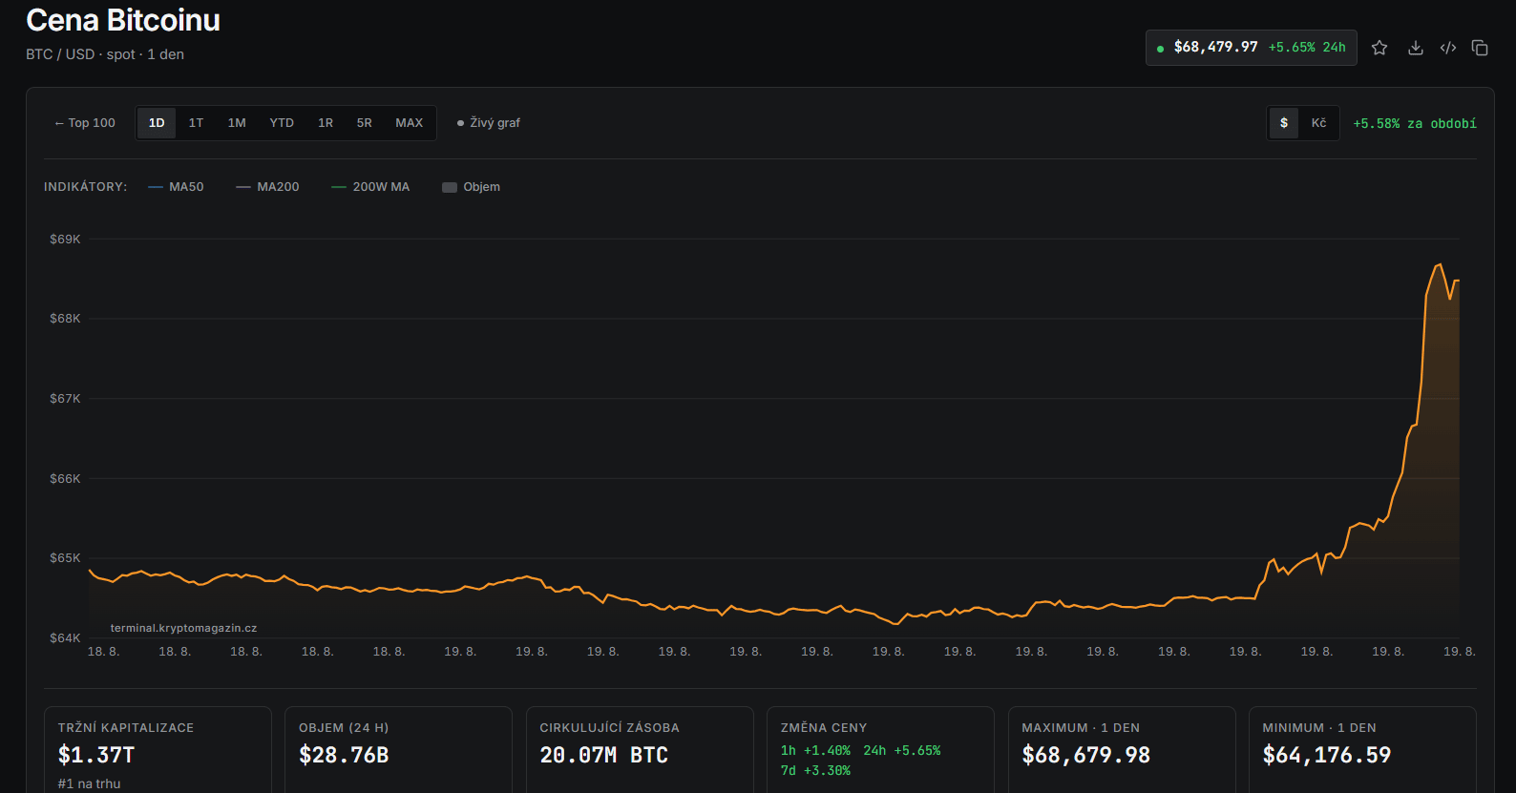The width and height of the screenshot is (1516, 793).
Task: Click the $67K y-axis label
Action: click(65, 399)
